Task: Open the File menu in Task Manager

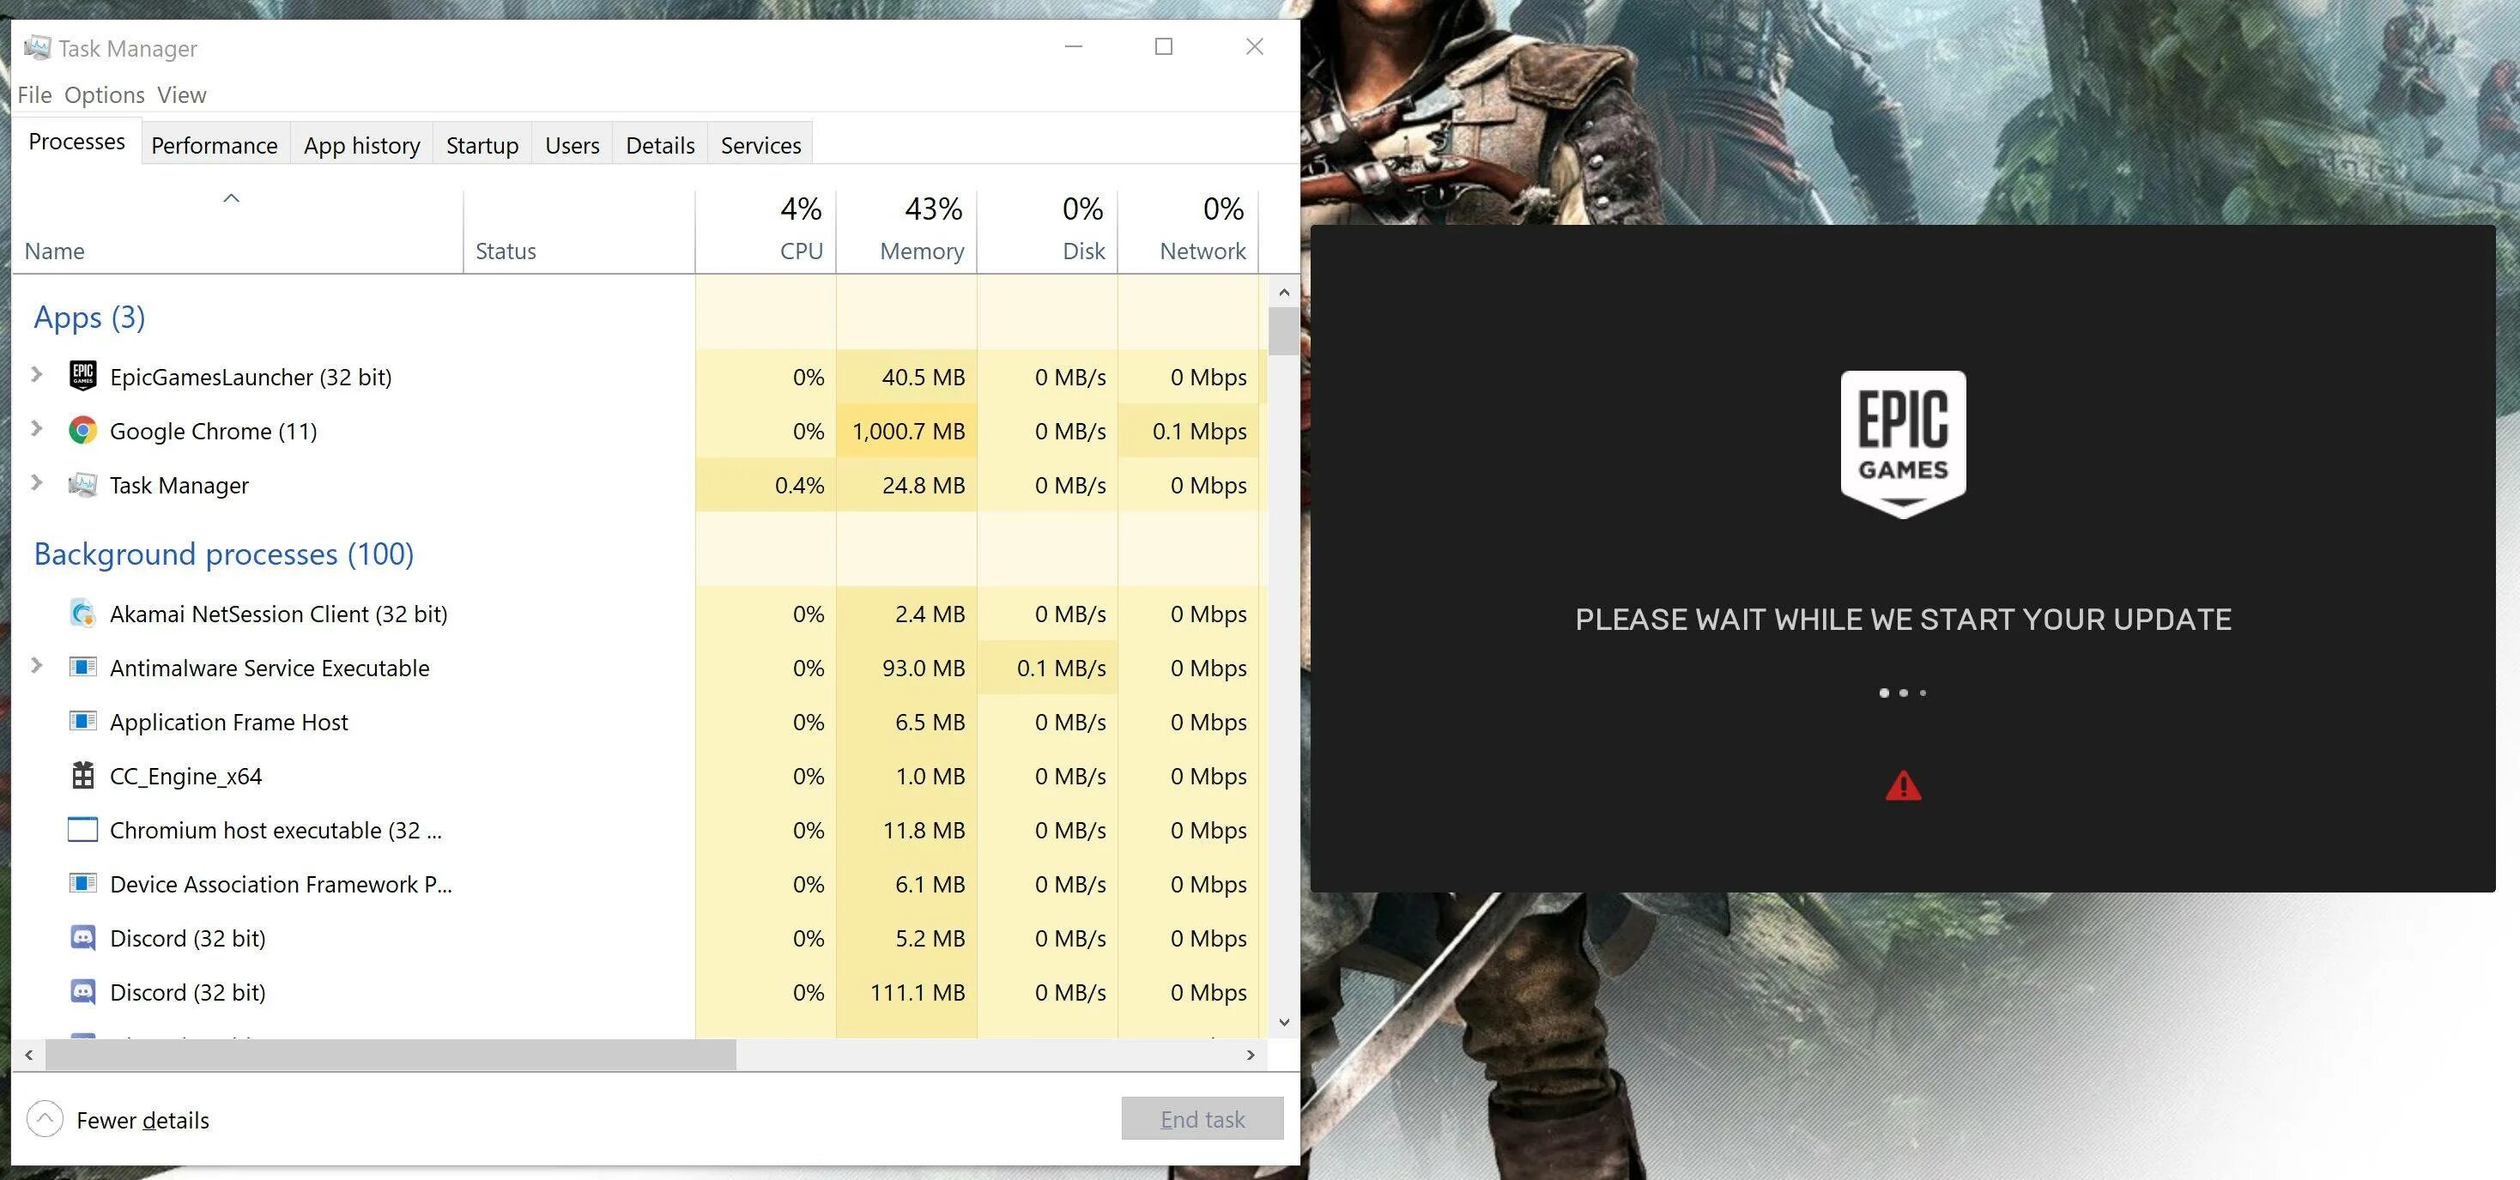Action: click(33, 94)
